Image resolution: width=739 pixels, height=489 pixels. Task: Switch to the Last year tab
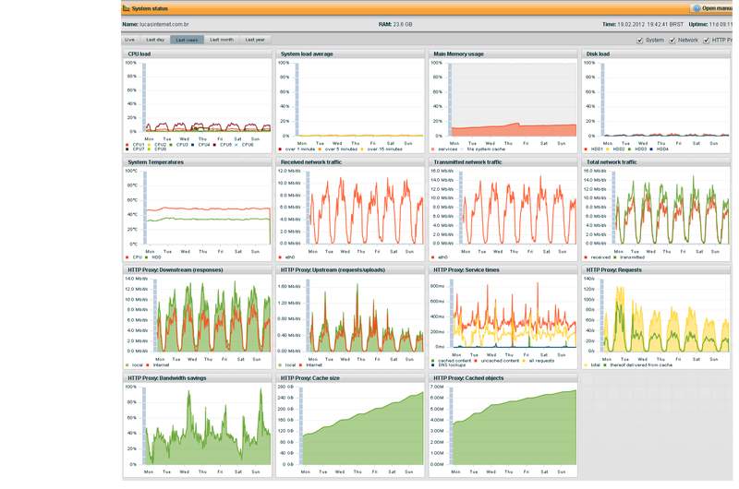click(x=255, y=40)
